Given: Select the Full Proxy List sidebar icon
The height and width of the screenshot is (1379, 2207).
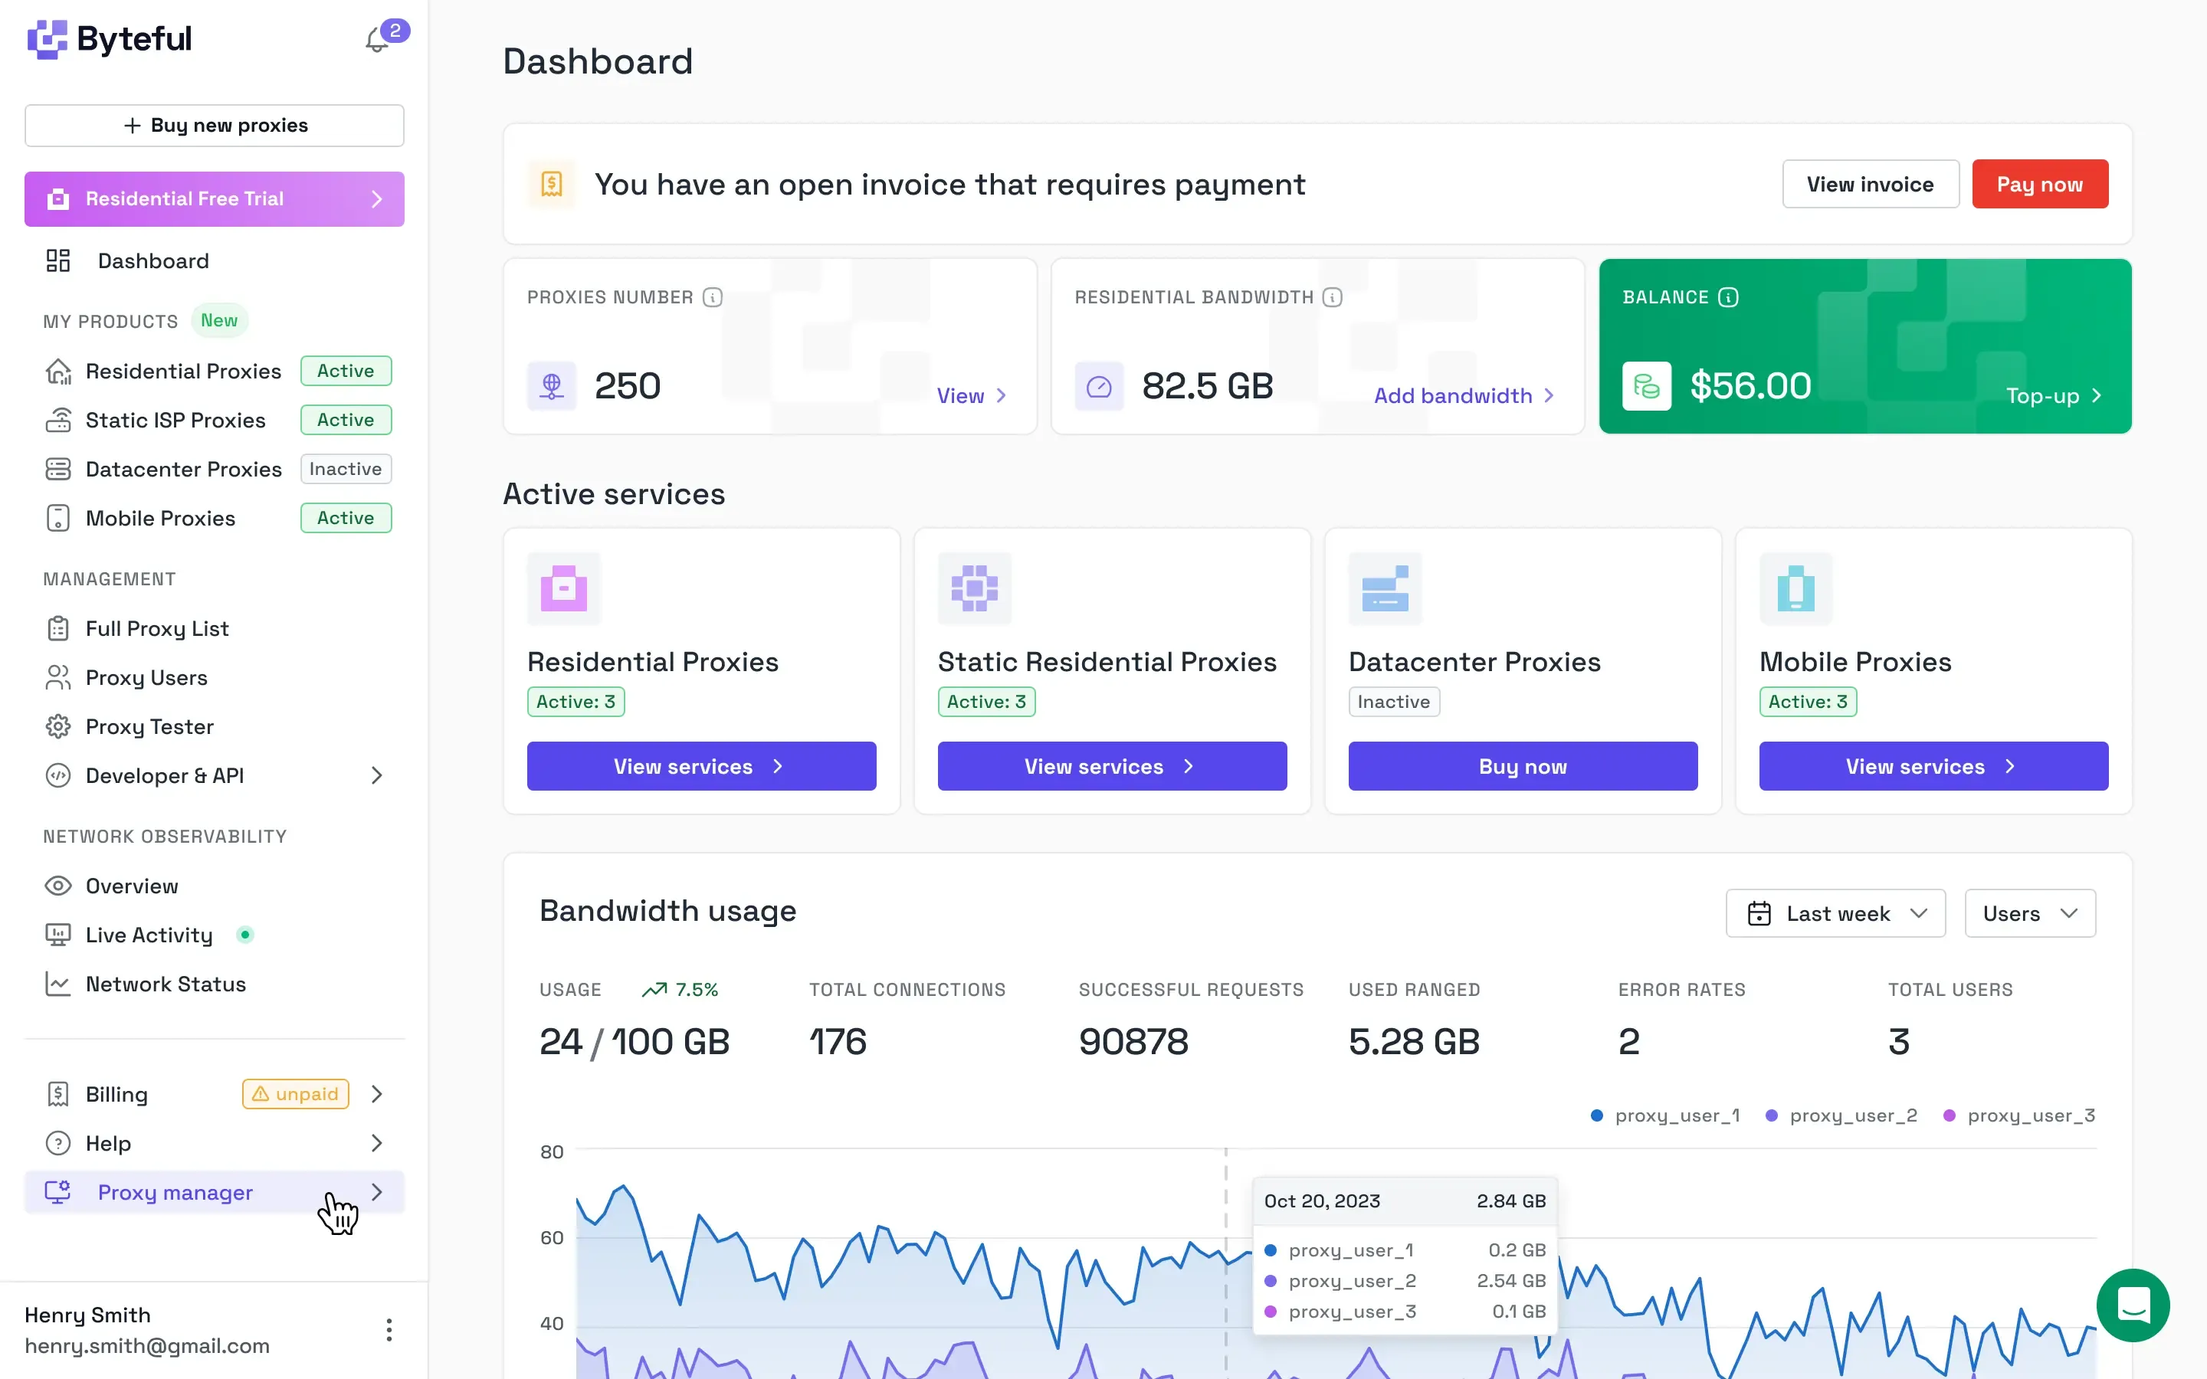Looking at the screenshot, I should (57, 627).
